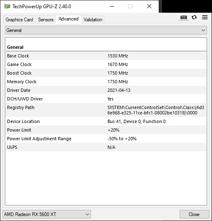
Task: Click the Power Limit +20% value
Action: [x=114, y=130]
